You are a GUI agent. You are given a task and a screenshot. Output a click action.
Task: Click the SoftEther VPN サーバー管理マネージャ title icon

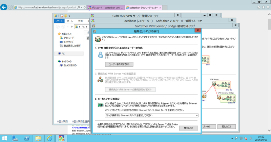pos(92,16)
